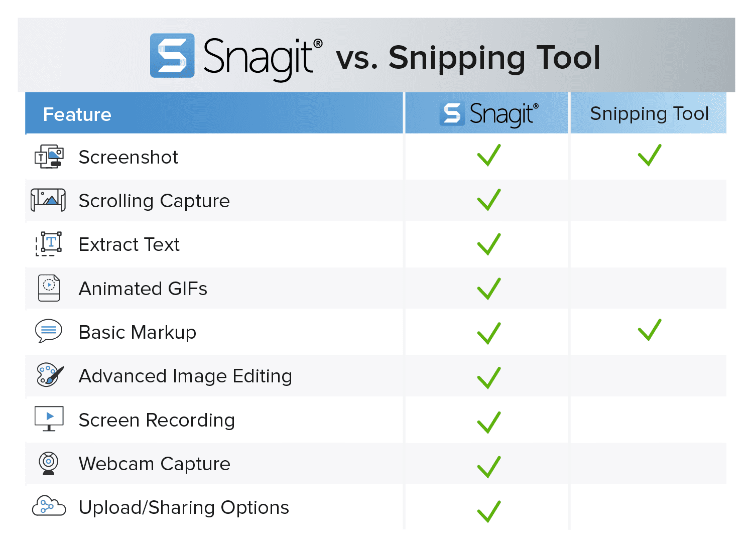The image size is (753, 552).
Task: Click the Upload/Sharing Options label
Action: 184,507
